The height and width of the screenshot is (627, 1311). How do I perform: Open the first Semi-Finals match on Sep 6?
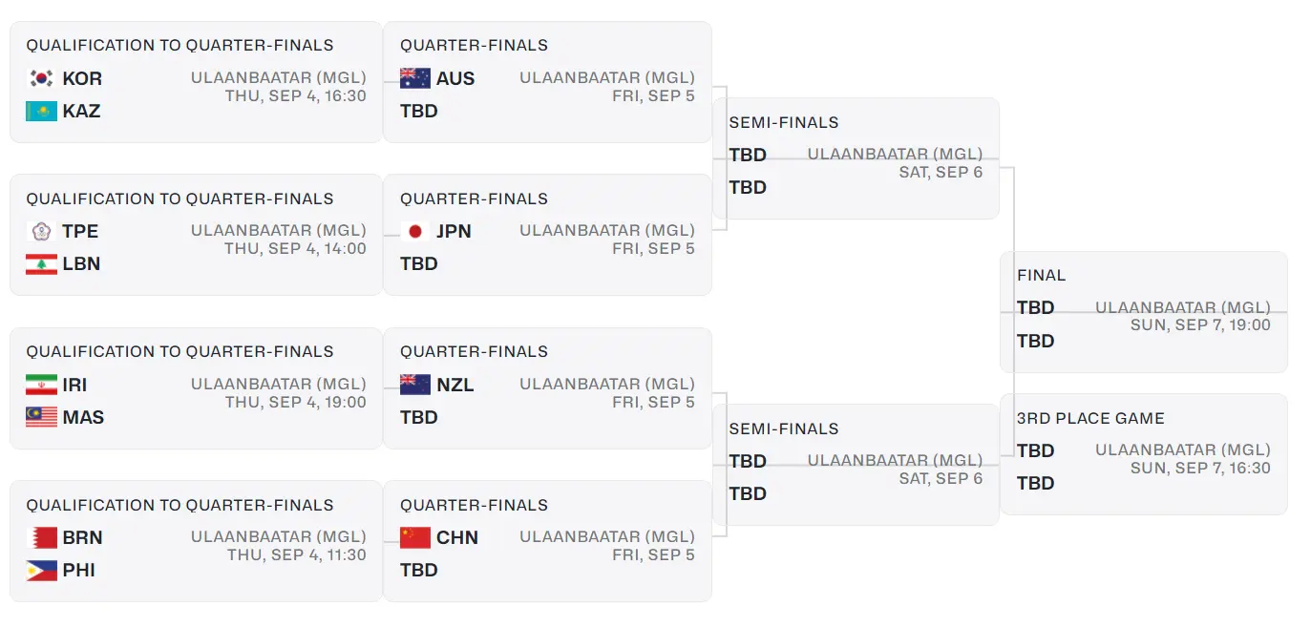[x=856, y=158]
